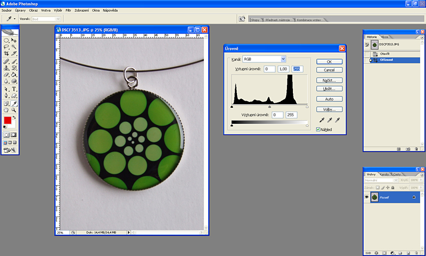Click the red foreground color swatch

tap(7, 121)
